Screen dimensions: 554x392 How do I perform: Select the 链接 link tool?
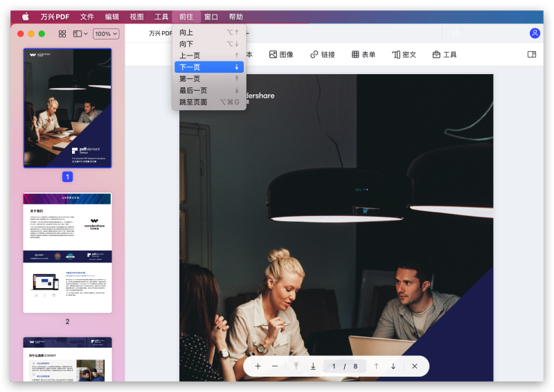(323, 55)
